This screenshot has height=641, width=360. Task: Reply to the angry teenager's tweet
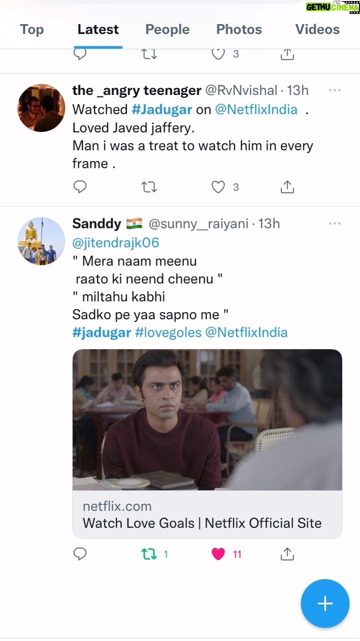[x=80, y=187]
